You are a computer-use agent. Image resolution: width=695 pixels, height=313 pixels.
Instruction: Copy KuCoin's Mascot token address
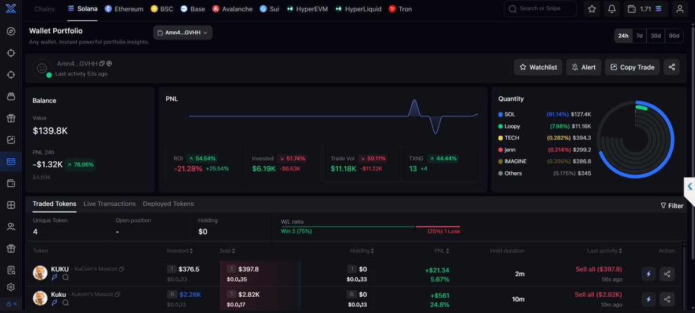(x=122, y=270)
